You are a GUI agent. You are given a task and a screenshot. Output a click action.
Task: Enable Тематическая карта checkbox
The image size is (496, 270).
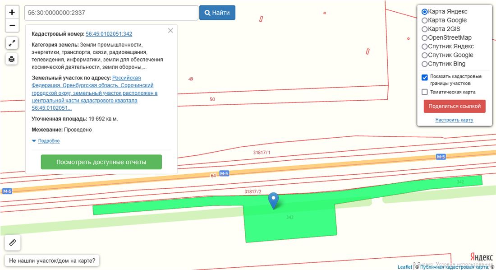pos(425,92)
